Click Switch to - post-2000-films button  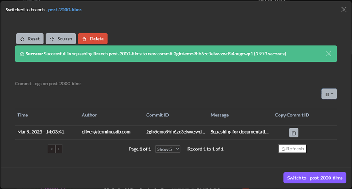pyautogui.click(x=315, y=178)
